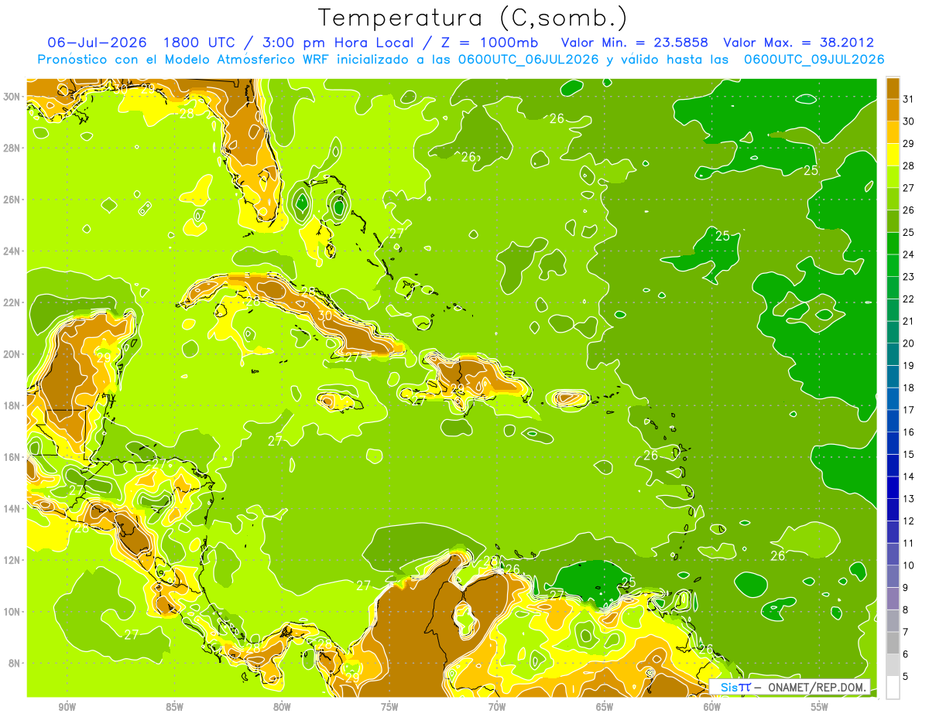The image size is (929, 717).
Task: Click the legend scale value "15"
Action: pos(910,455)
